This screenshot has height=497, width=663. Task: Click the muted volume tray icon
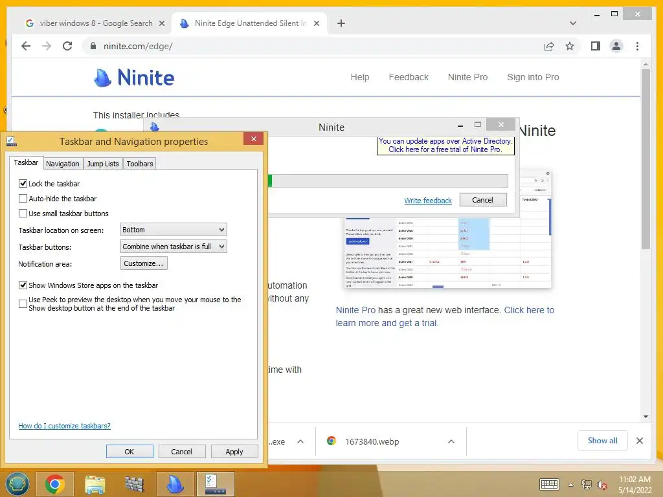tap(601, 484)
